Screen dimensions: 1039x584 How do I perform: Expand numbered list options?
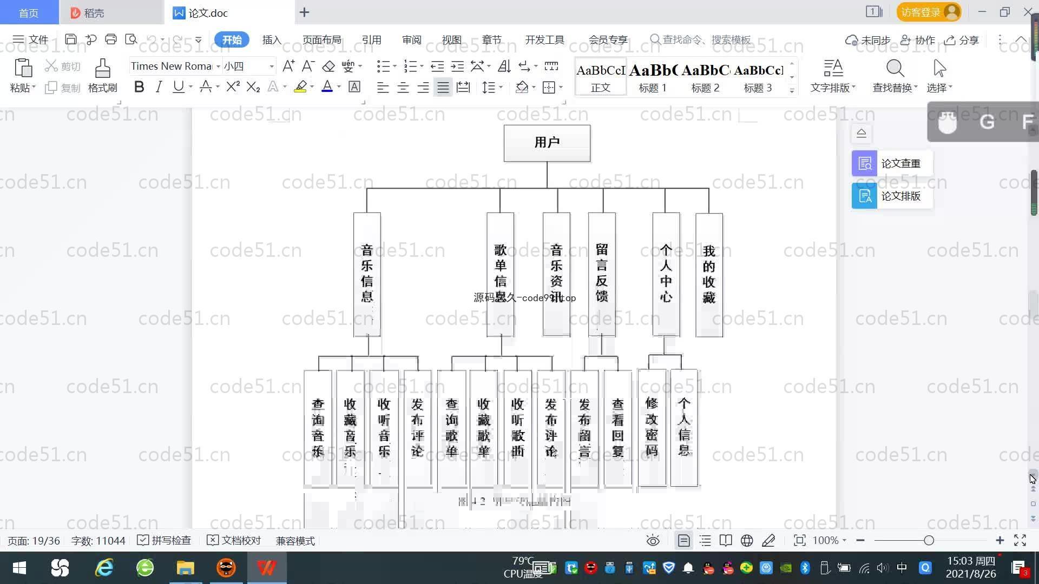pos(422,66)
